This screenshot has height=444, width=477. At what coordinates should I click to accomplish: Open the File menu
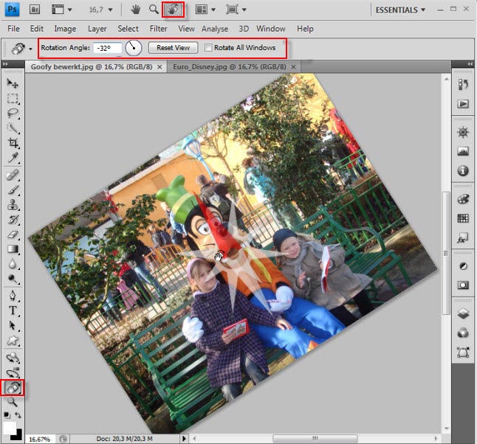13,29
